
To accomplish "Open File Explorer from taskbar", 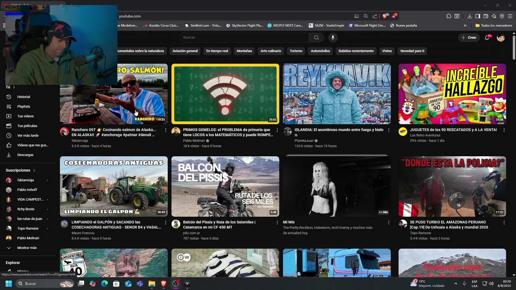I will click(x=152, y=284).
